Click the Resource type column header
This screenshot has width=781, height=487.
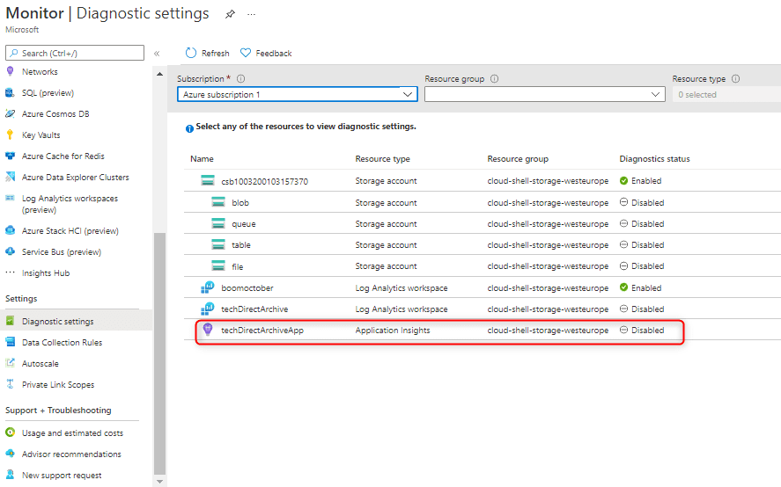click(382, 159)
